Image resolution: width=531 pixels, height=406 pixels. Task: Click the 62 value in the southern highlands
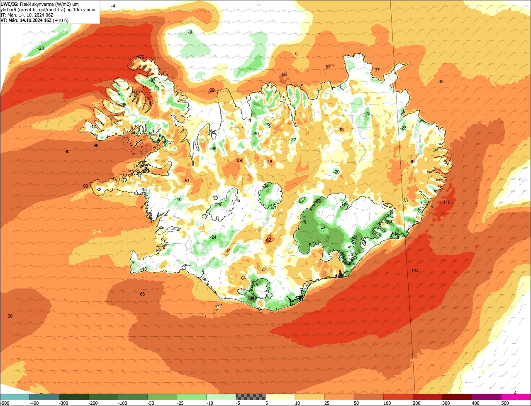point(268,240)
